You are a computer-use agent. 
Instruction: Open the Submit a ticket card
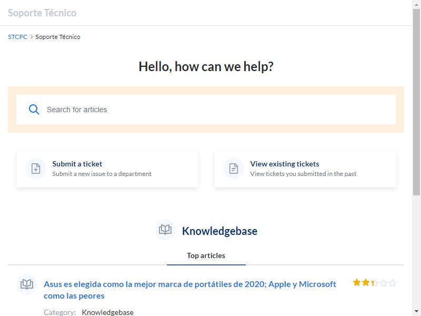tap(107, 169)
